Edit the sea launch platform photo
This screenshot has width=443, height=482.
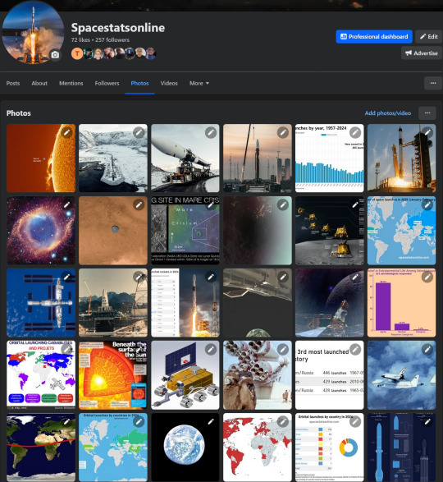pos(139,277)
